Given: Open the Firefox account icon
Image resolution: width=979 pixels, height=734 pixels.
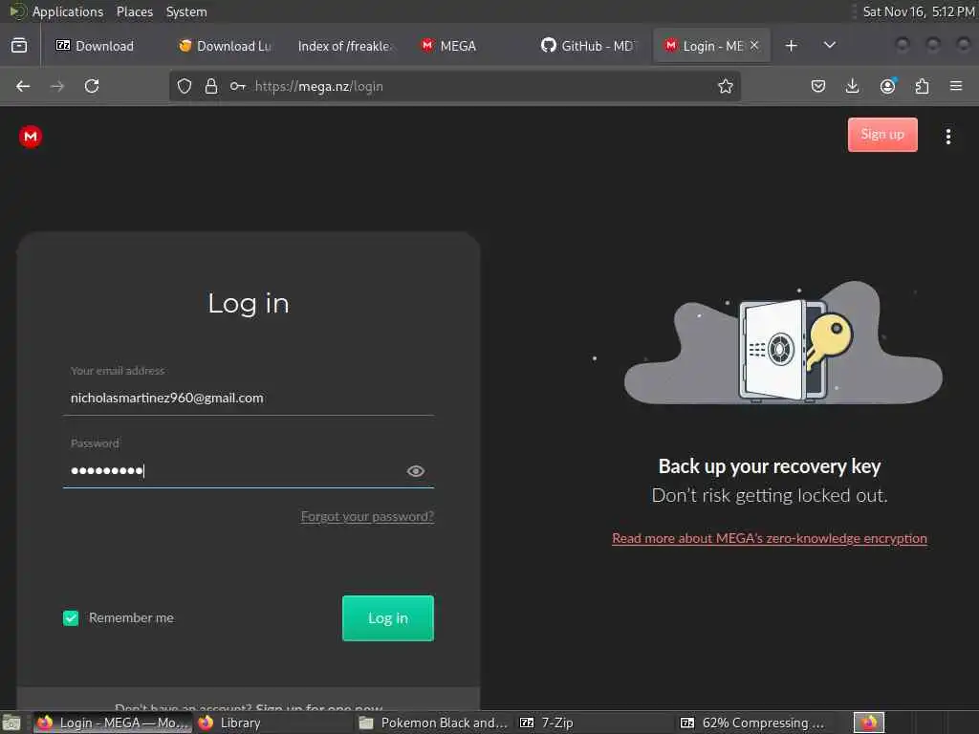Looking at the screenshot, I should coord(887,86).
